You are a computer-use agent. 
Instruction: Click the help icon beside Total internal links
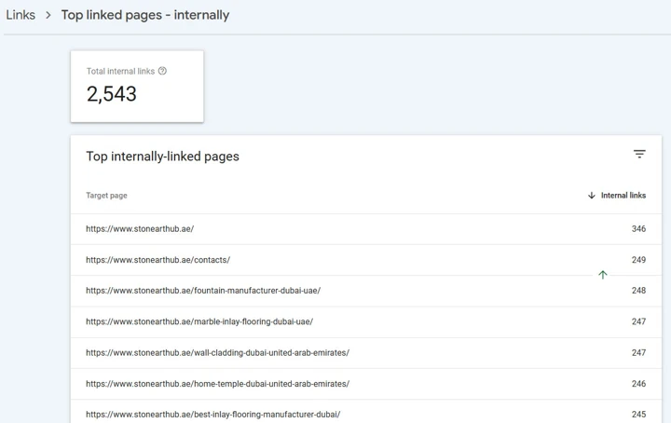click(162, 71)
